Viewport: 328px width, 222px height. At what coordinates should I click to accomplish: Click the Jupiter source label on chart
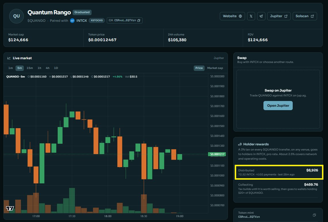(219, 58)
